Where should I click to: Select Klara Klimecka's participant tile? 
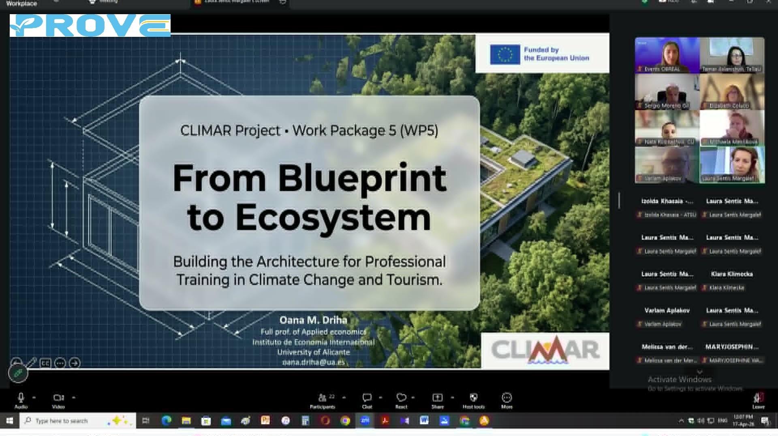(x=732, y=280)
